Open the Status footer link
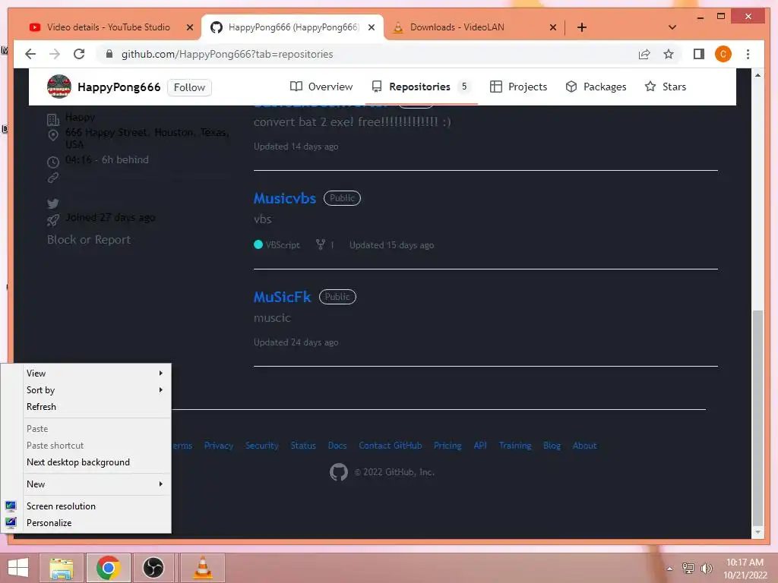Viewport: 778px width, 583px height. tap(303, 446)
